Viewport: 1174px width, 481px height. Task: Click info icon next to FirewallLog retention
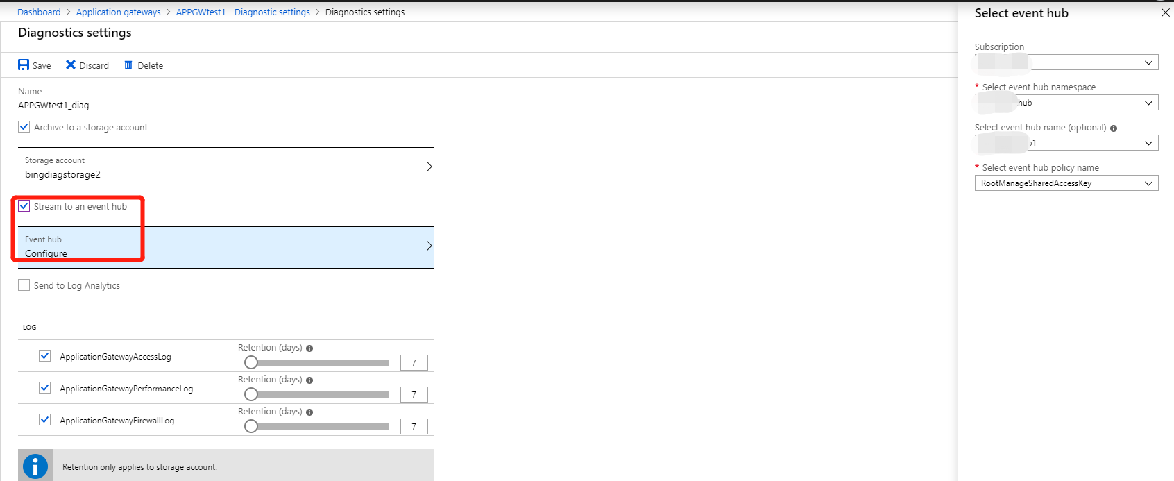coord(309,412)
